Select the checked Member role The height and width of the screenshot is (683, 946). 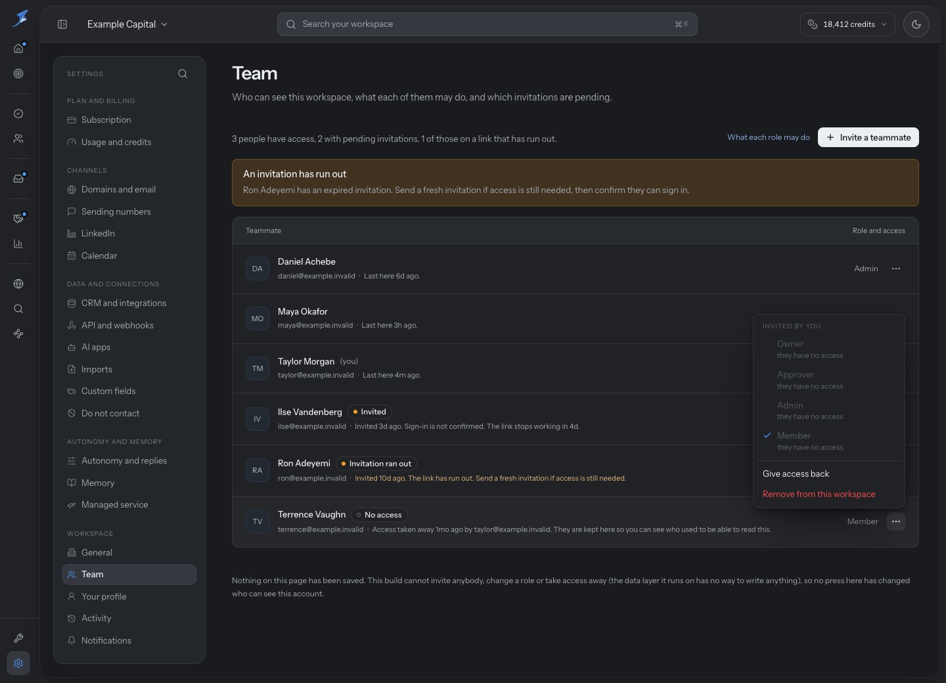(x=828, y=441)
